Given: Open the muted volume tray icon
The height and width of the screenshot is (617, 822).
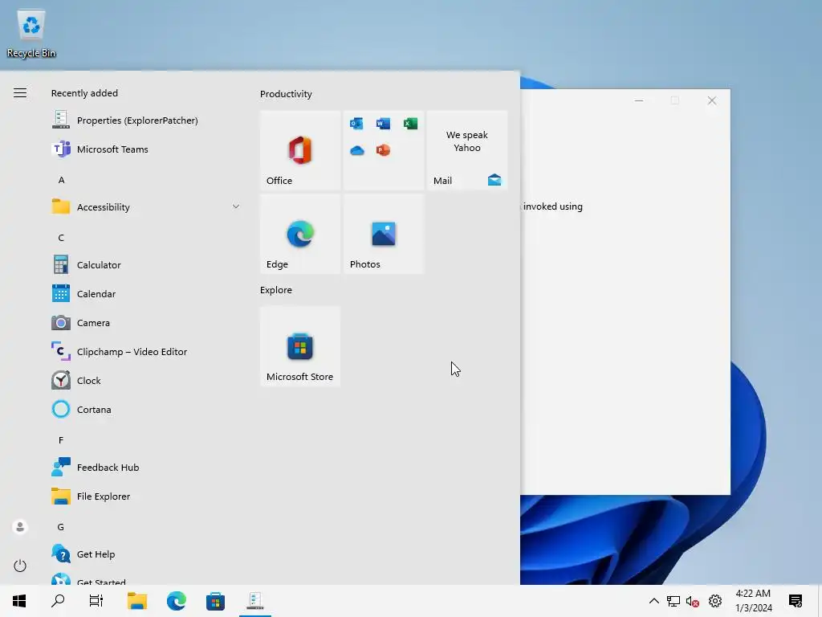Looking at the screenshot, I should click(693, 601).
